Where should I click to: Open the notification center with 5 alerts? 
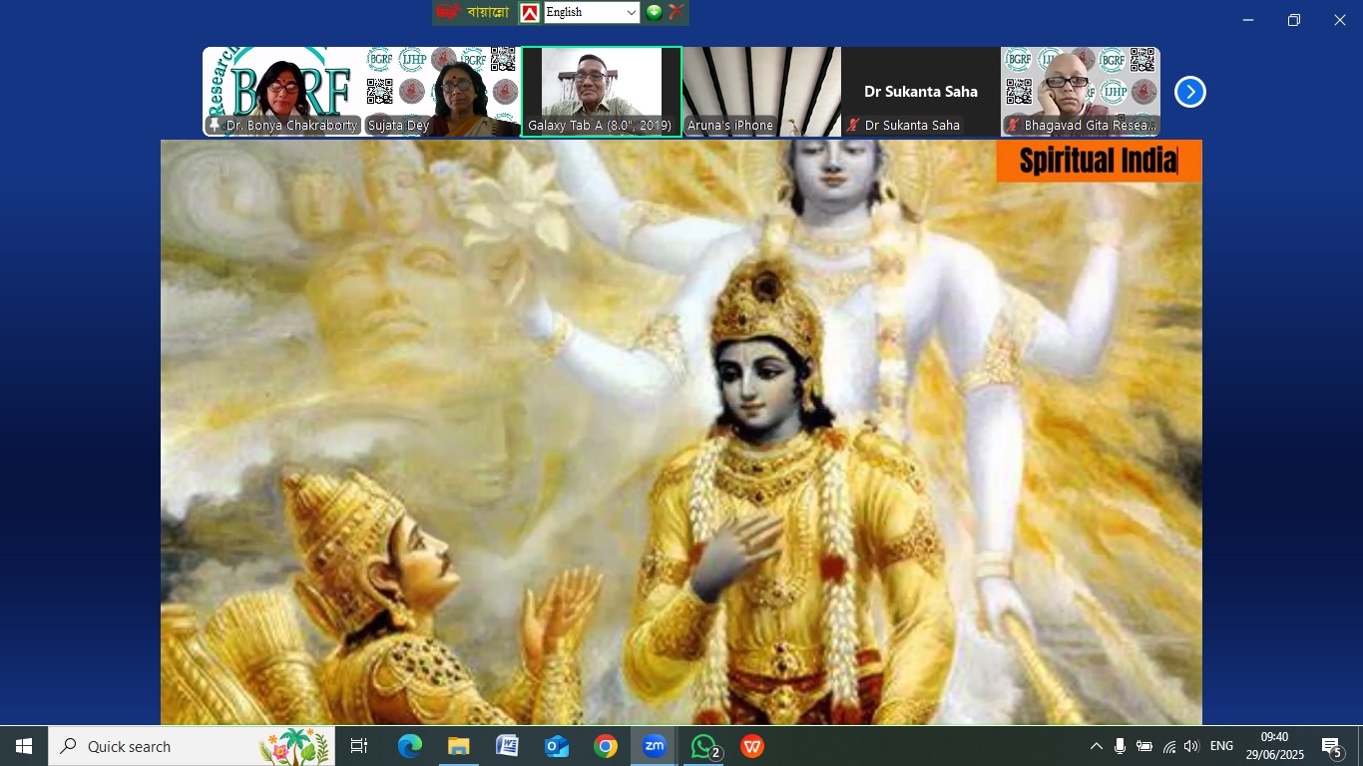coord(1331,746)
